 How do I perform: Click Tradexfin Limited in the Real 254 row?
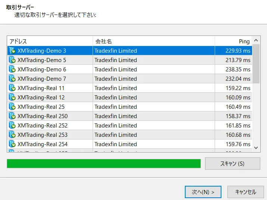[x=116, y=144]
